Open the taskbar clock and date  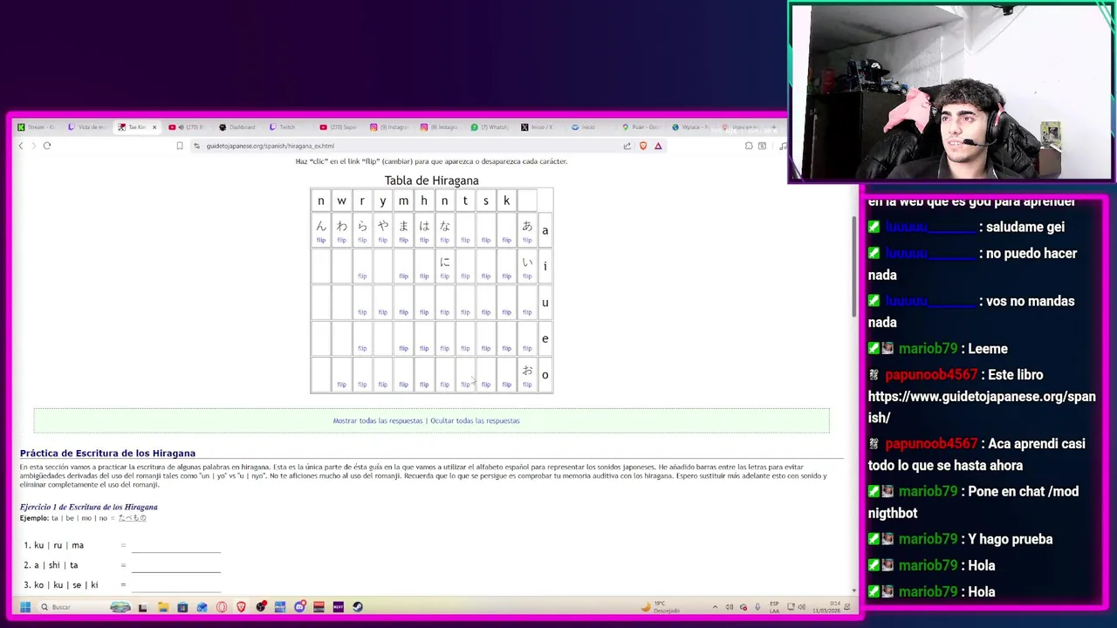pos(827,606)
